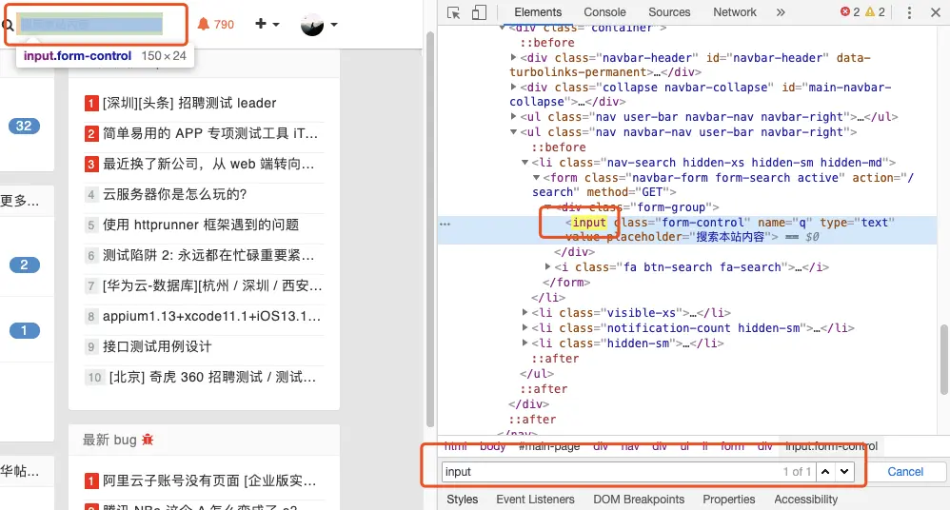Click the body breadcrumb item

492,446
